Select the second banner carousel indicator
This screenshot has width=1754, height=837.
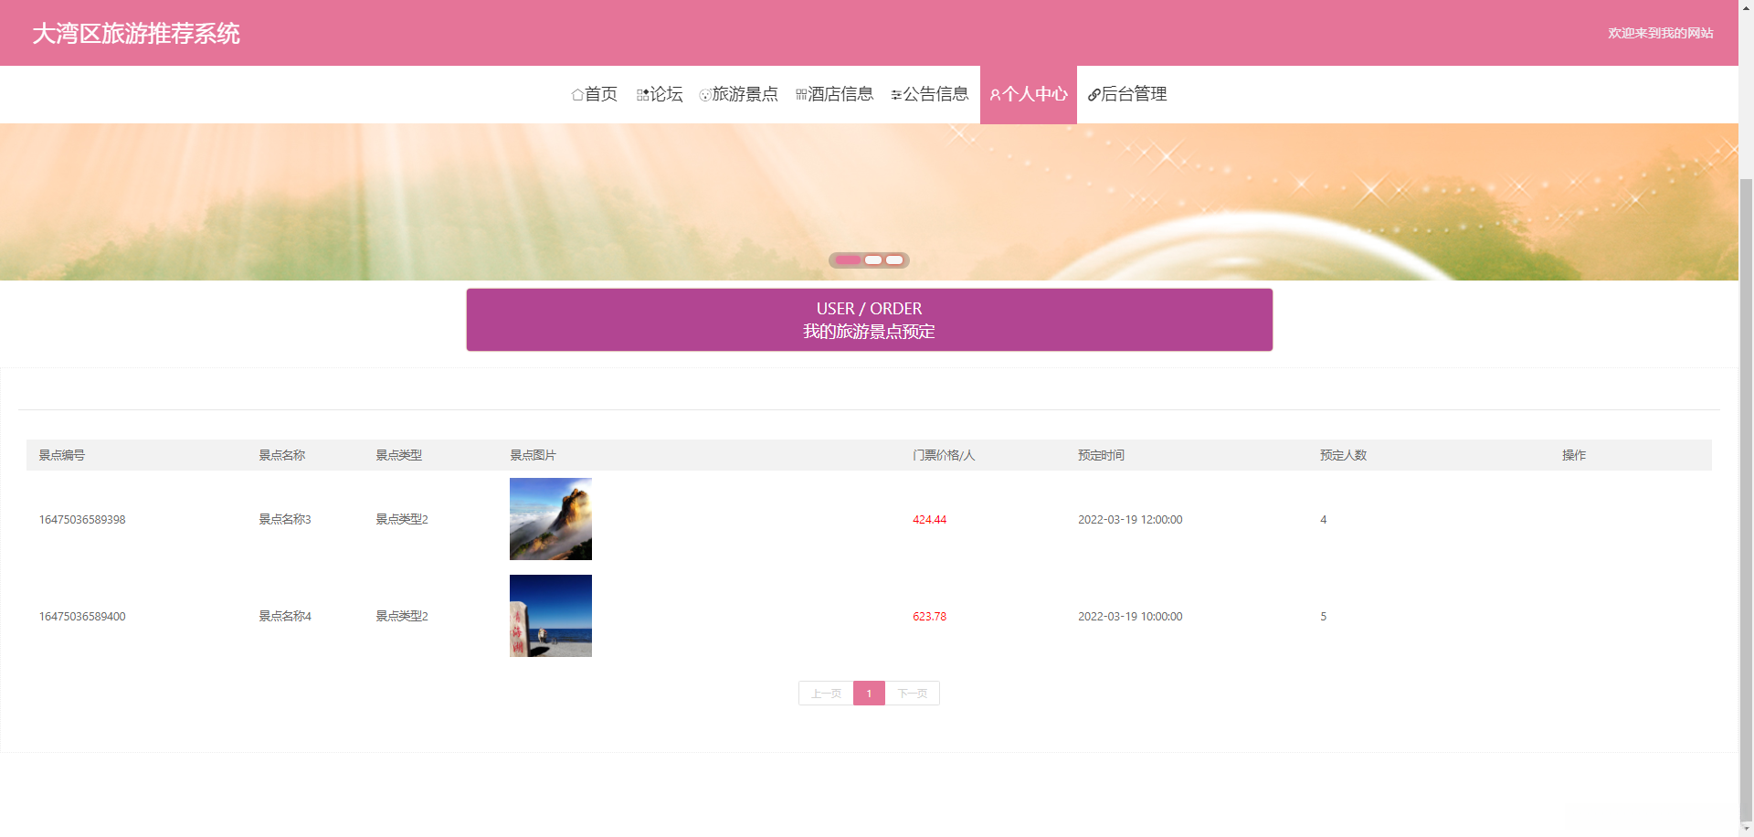[873, 260]
